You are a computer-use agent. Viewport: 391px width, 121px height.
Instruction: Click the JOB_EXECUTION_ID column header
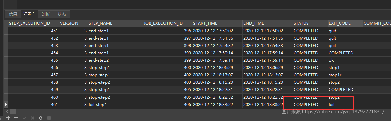pyautogui.click(x=167, y=23)
